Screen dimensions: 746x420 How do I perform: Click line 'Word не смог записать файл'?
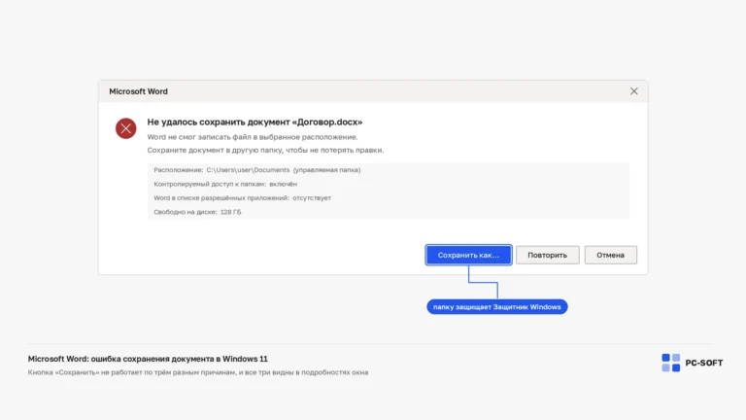point(253,137)
